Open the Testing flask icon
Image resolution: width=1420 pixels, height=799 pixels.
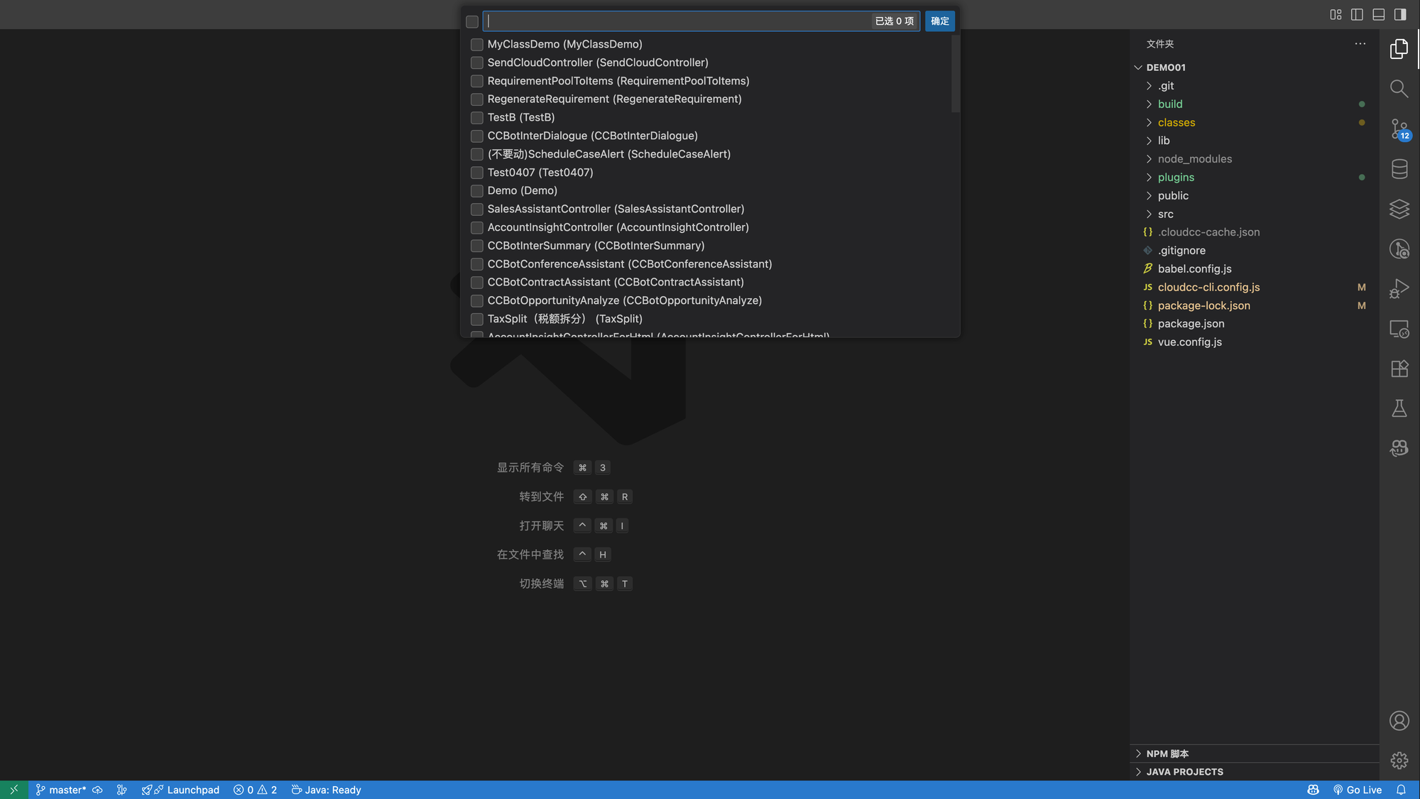[x=1399, y=408]
